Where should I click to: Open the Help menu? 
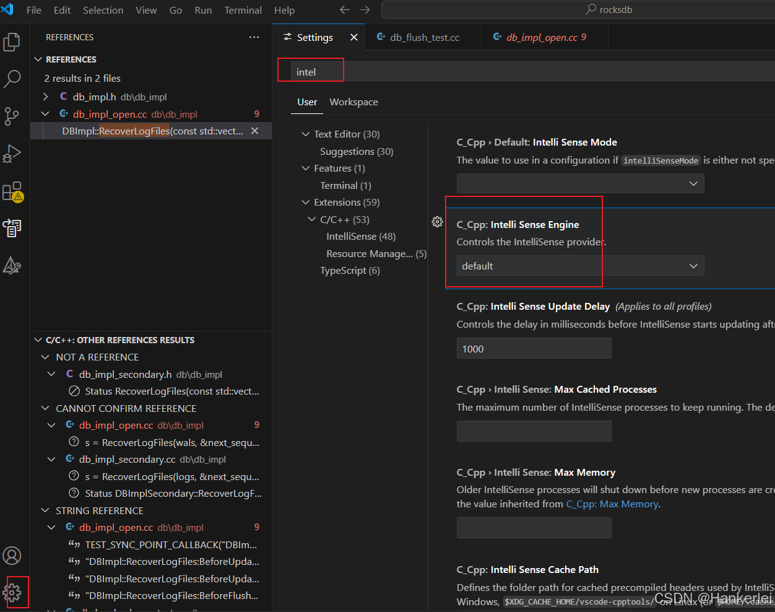pos(284,10)
